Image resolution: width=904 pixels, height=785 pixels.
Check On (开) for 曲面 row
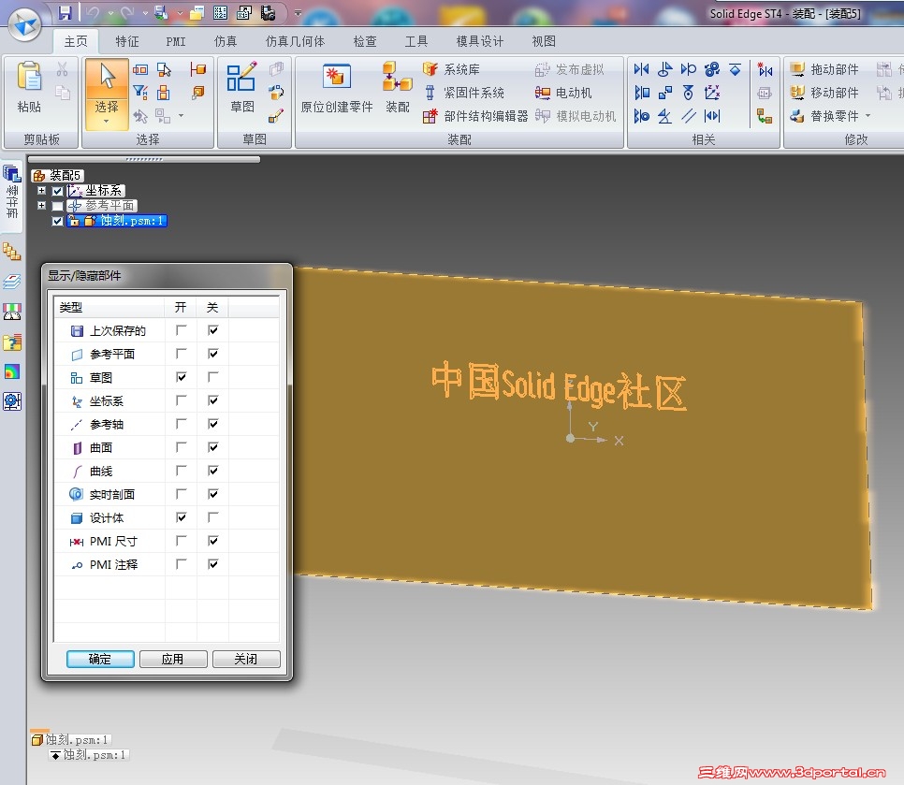point(181,446)
